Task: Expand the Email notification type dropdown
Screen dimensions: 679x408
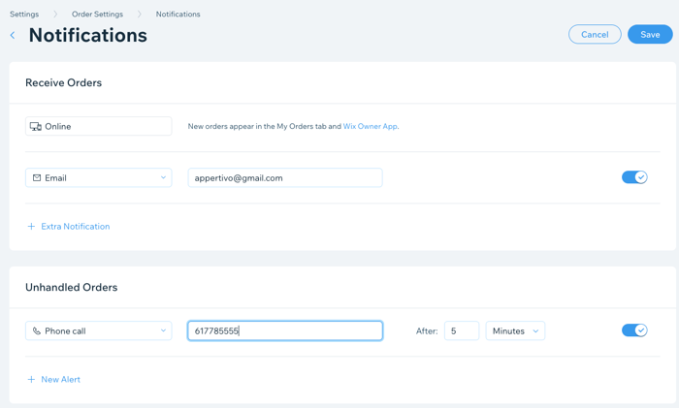Action: tap(99, 177)
